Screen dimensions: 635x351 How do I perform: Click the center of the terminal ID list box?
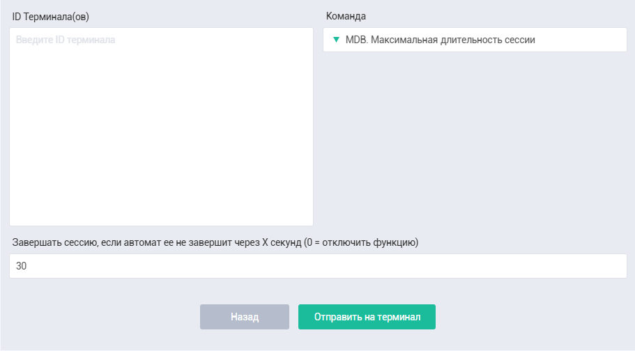point(161,127)
